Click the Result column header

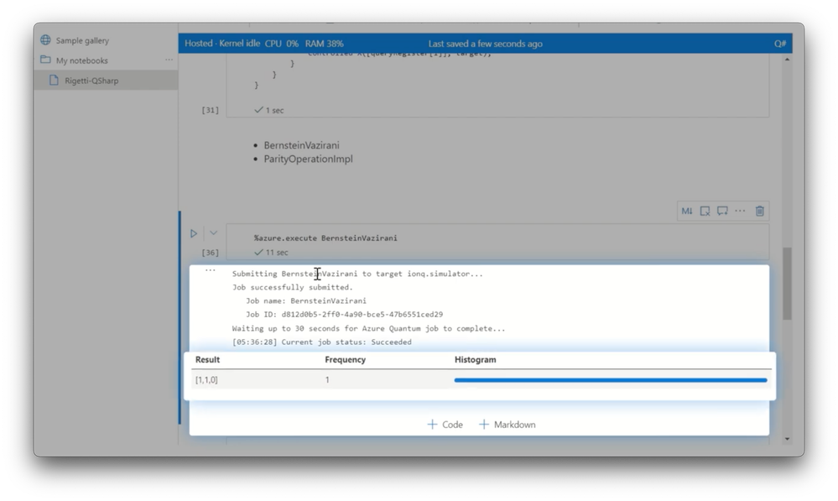pos(207,360)
